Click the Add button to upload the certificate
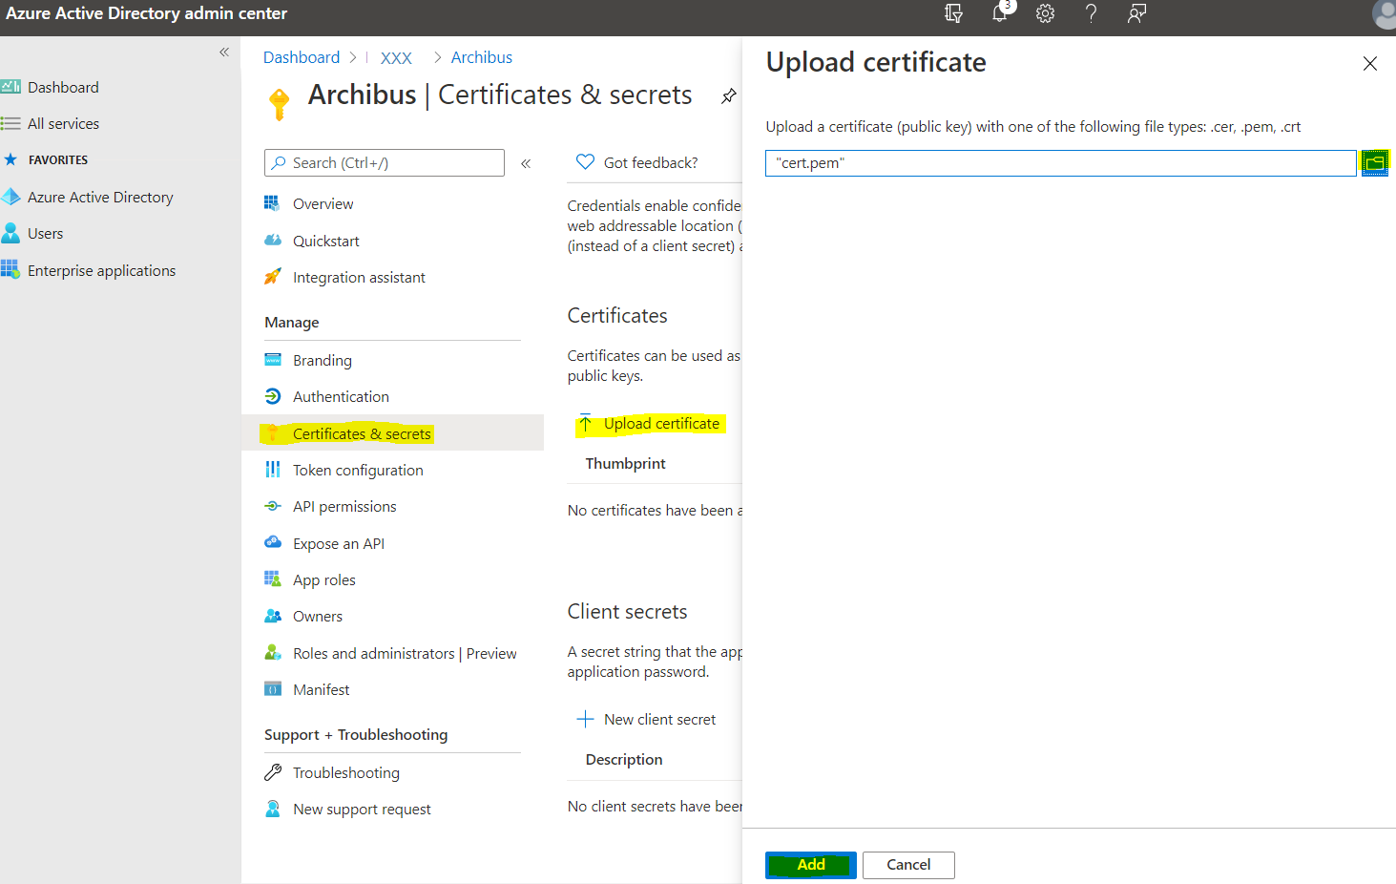The width and height of the screenshot is (1396, 884). point(810,865)
